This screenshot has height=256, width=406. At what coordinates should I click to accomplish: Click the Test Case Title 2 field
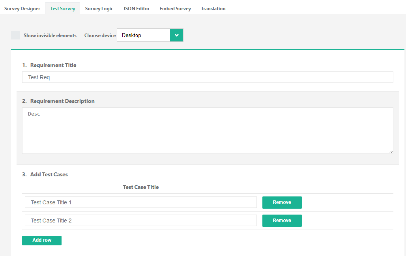pyautogui.click(x=141, y=220)
